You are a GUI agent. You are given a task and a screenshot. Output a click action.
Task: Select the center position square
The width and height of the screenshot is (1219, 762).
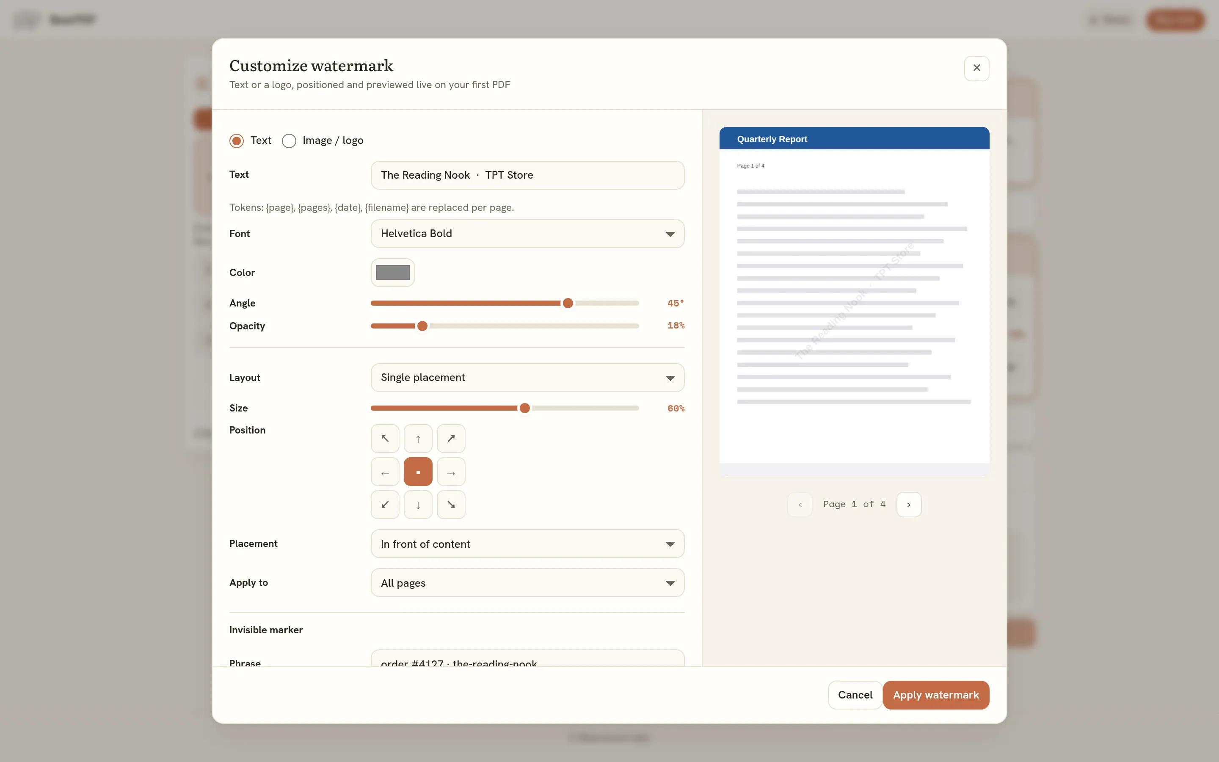point(418,472)
